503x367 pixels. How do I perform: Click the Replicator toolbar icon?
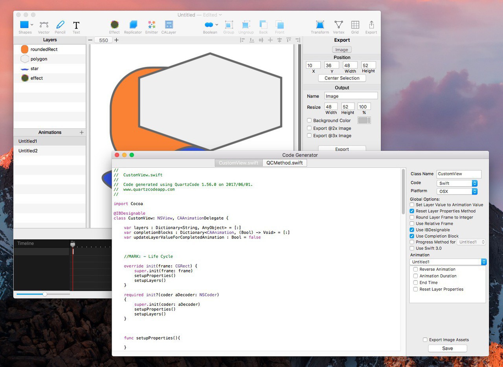(133, 25)
